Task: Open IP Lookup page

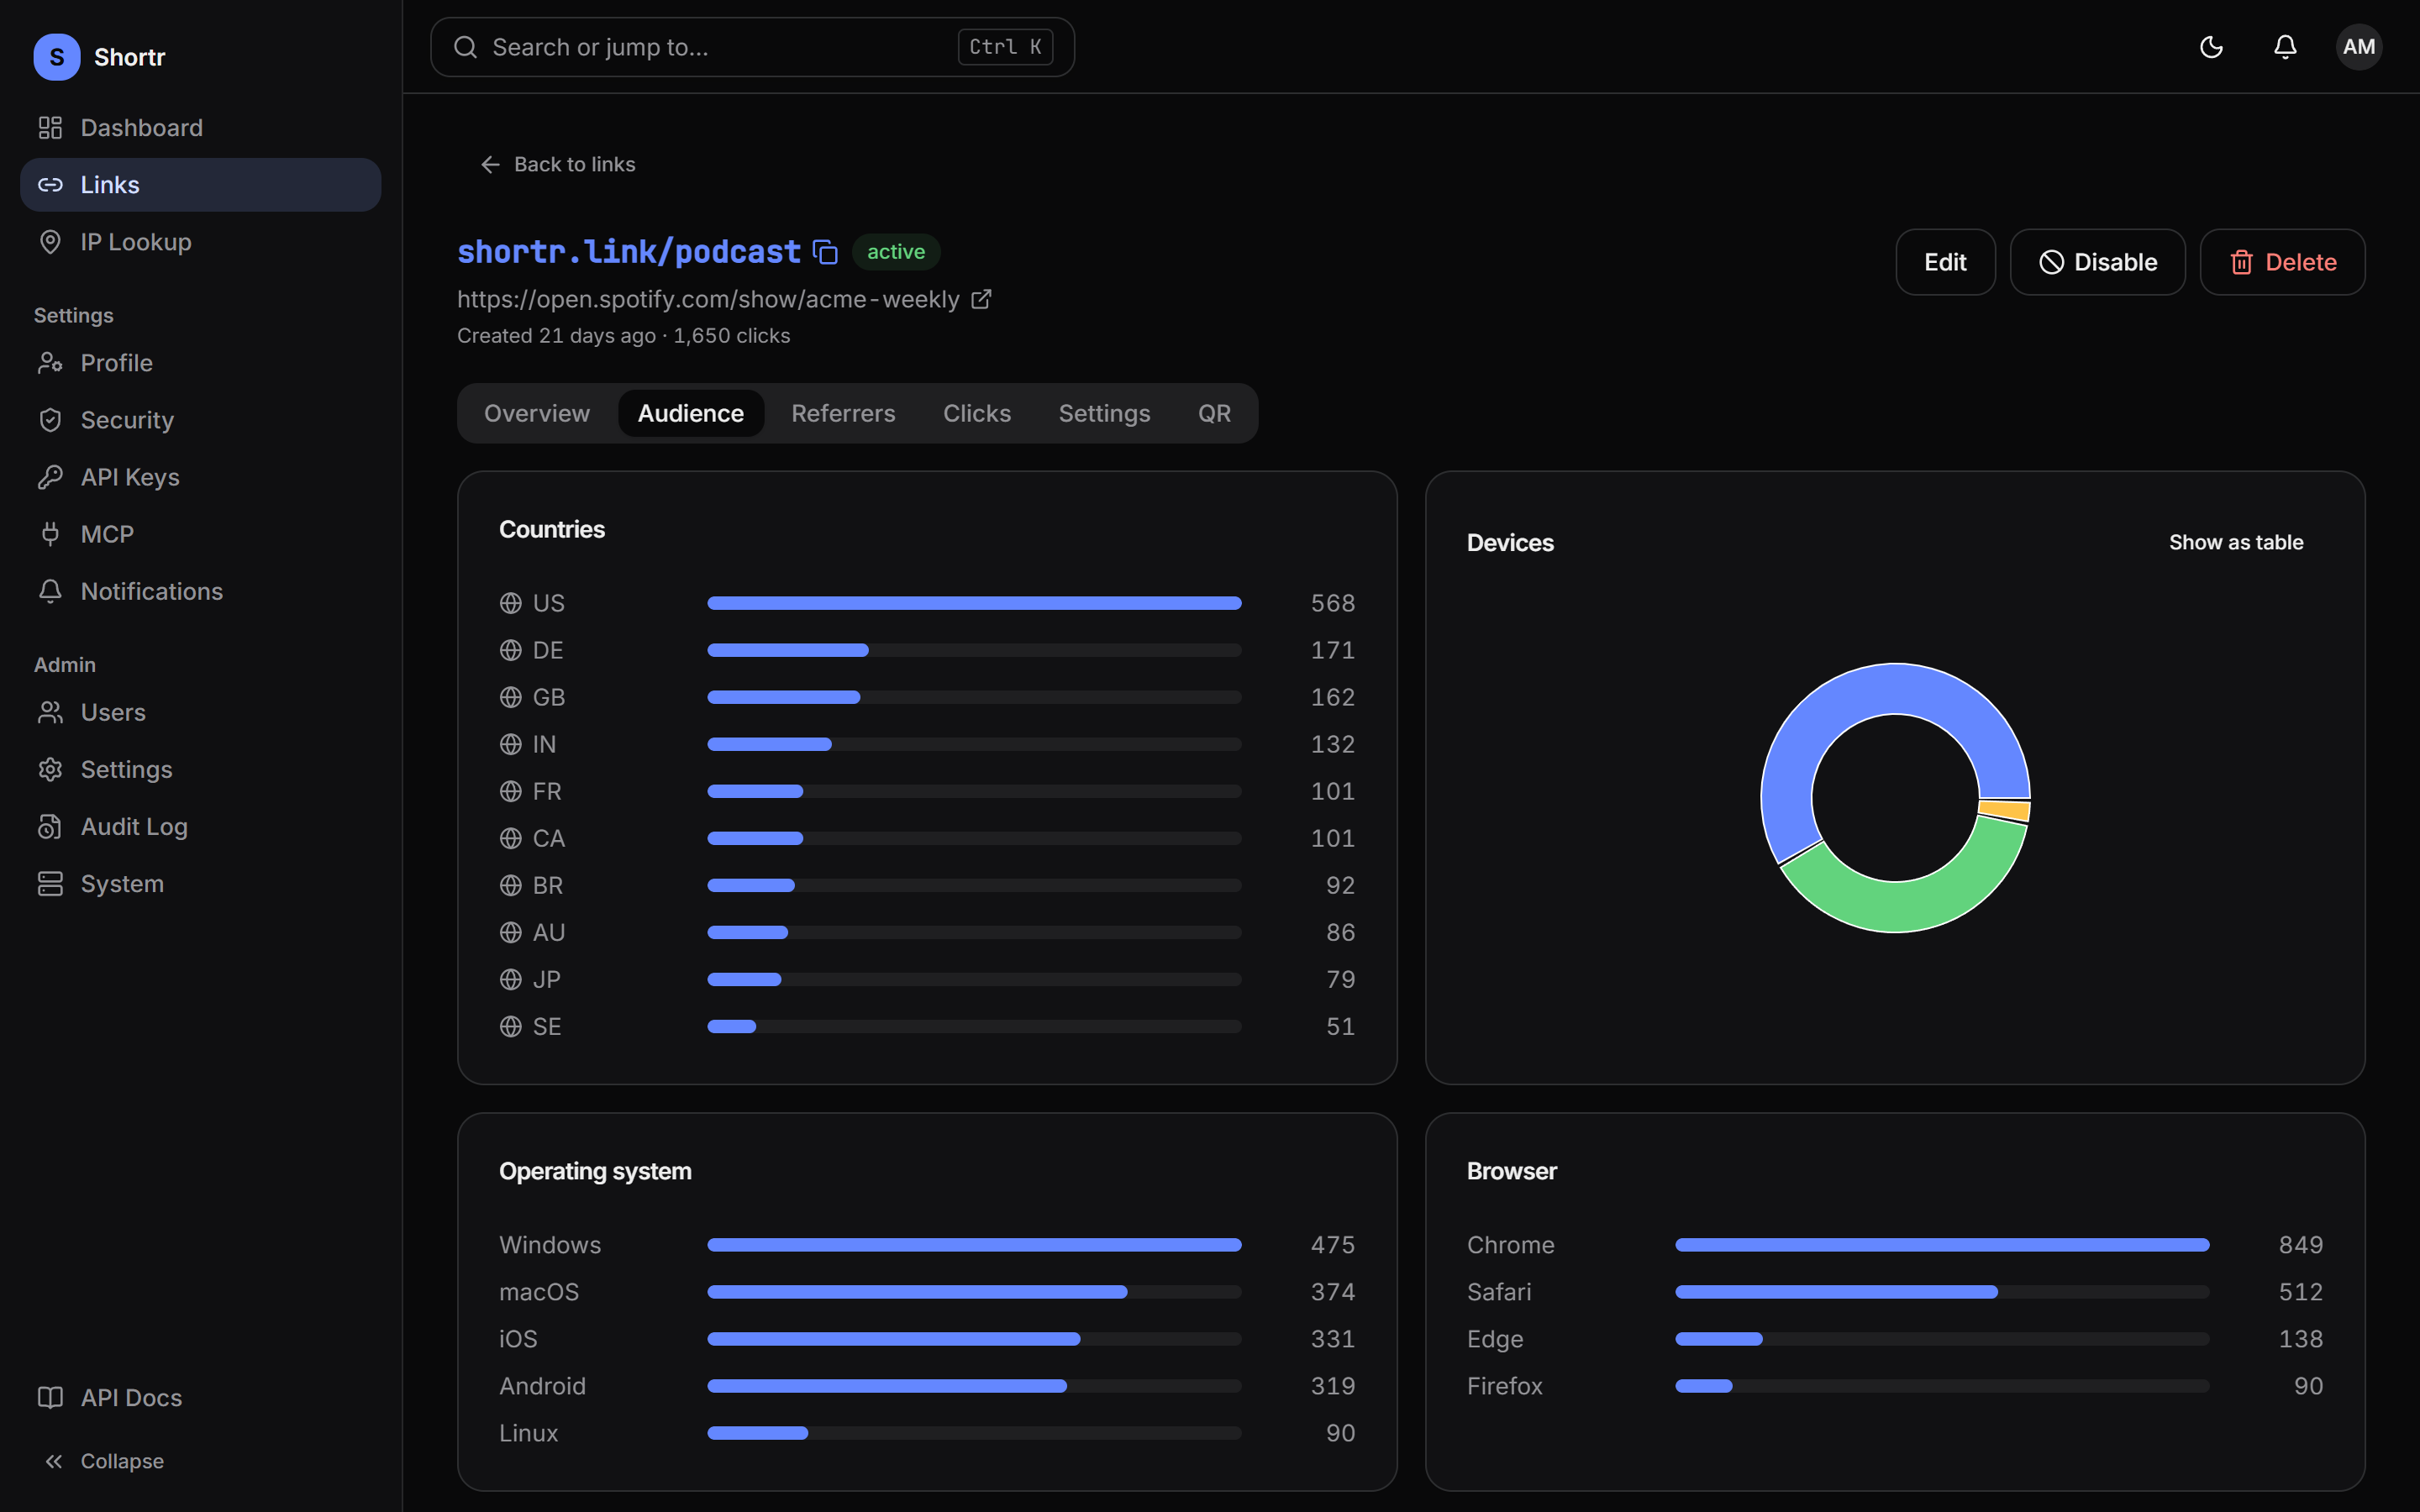Action: [x=200, y=242]
